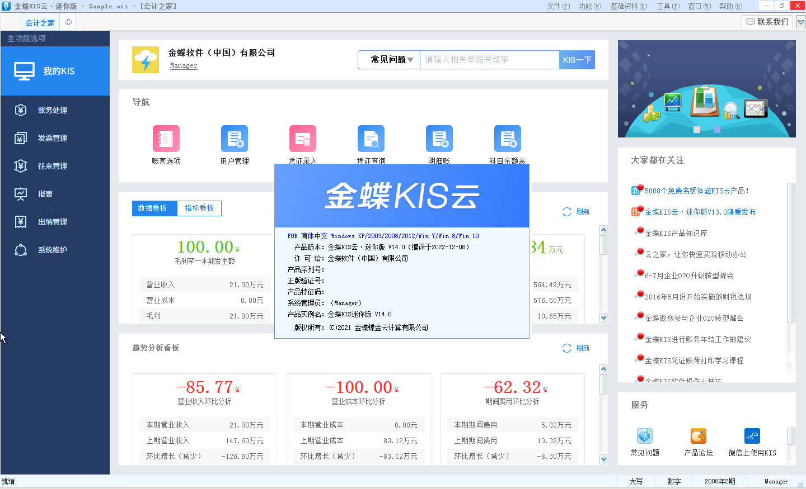Switch to the 指标看板 tab
Screen dimensions: 806x489
[x=199, y=208]
